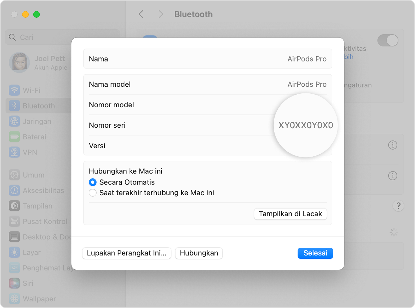Viewport: 415px width, 308px height.
Task: Click the serial number XY0XX0Y0X0
Action: tap(306, 125)
